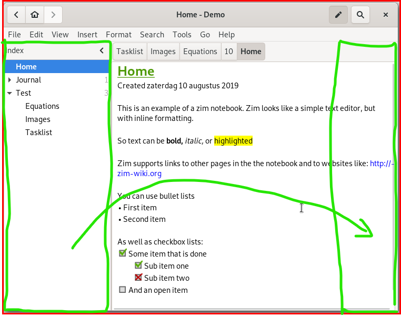Toggle the 'Some item that is done' checkbox
401x316 pixels.
click(123, 253)
